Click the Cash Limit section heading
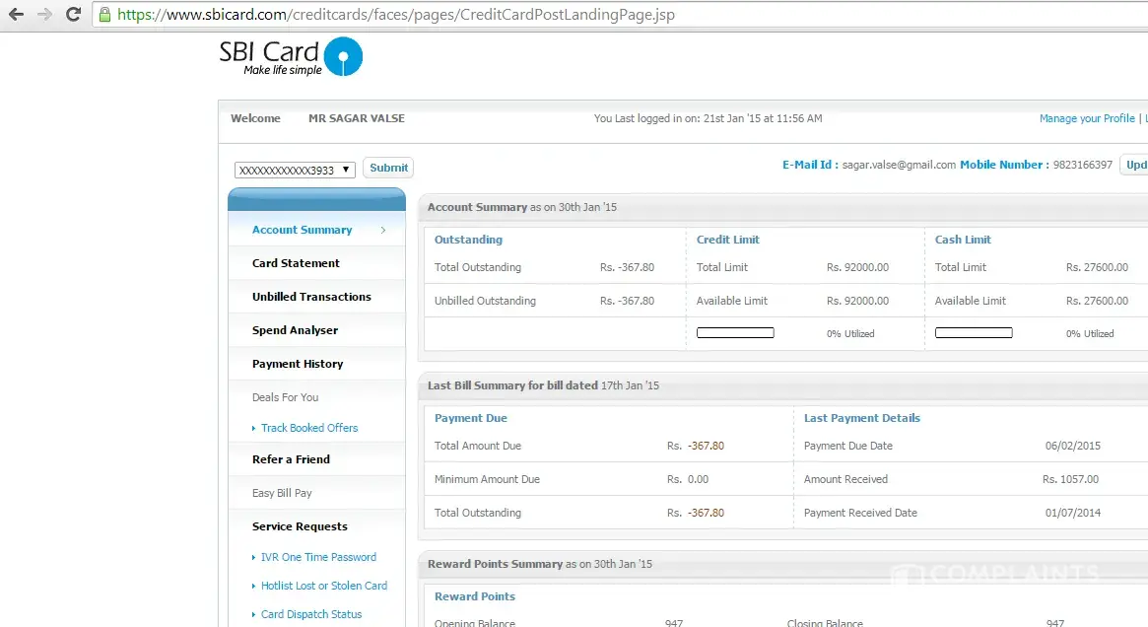Viewport: 1148px width, 627px height. 962,240
